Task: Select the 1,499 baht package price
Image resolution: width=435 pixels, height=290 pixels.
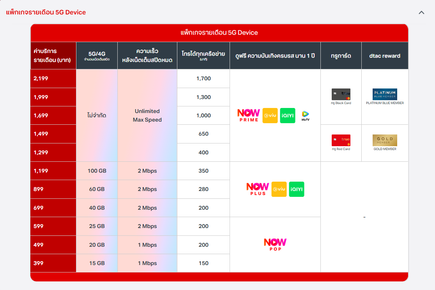Action: 53,134
